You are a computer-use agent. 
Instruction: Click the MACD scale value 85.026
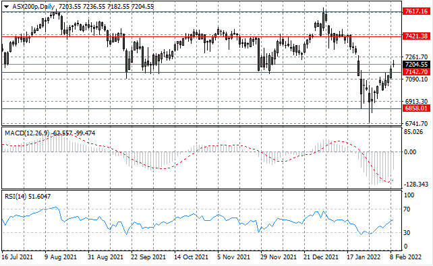[x=413, y=132]
